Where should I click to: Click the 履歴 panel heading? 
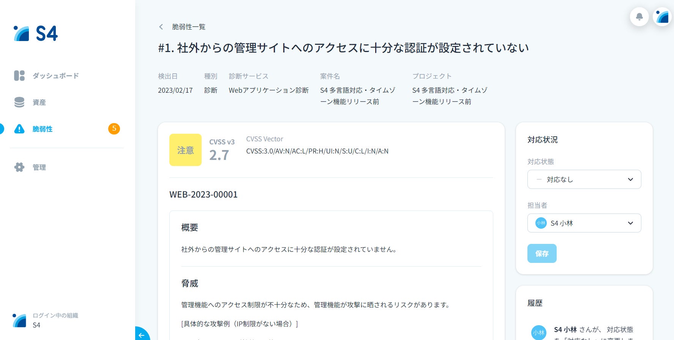tap(535, 303)
